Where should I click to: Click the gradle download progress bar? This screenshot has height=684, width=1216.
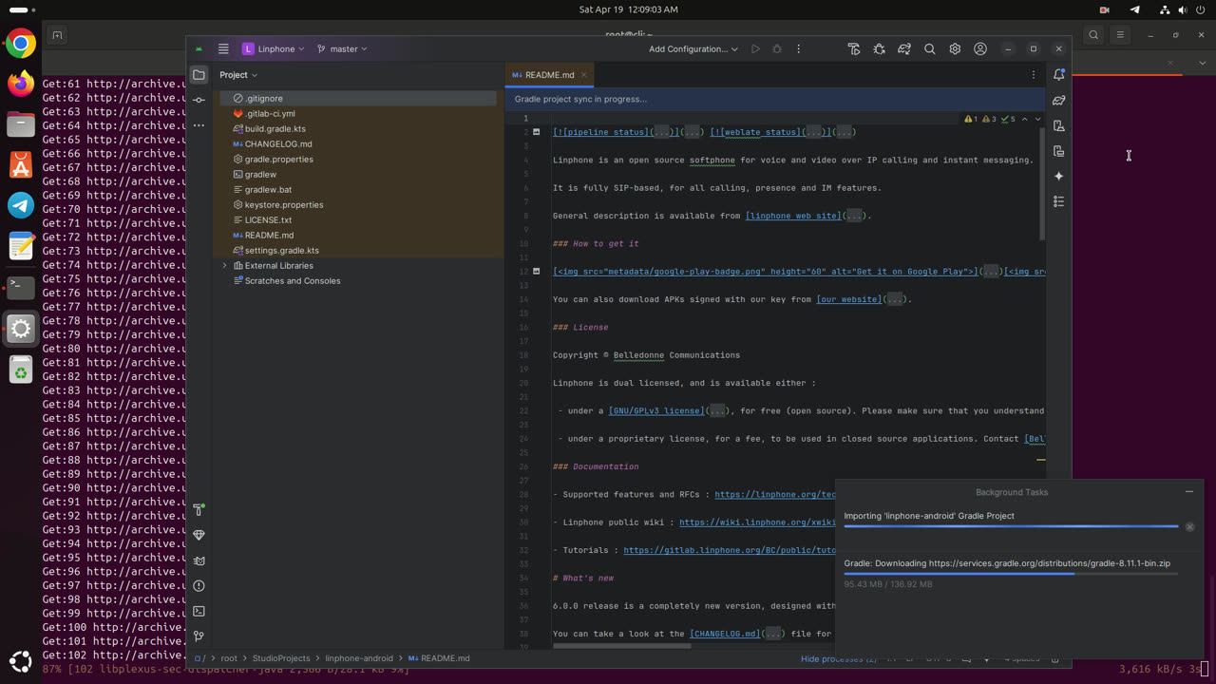pos(1011,574)
